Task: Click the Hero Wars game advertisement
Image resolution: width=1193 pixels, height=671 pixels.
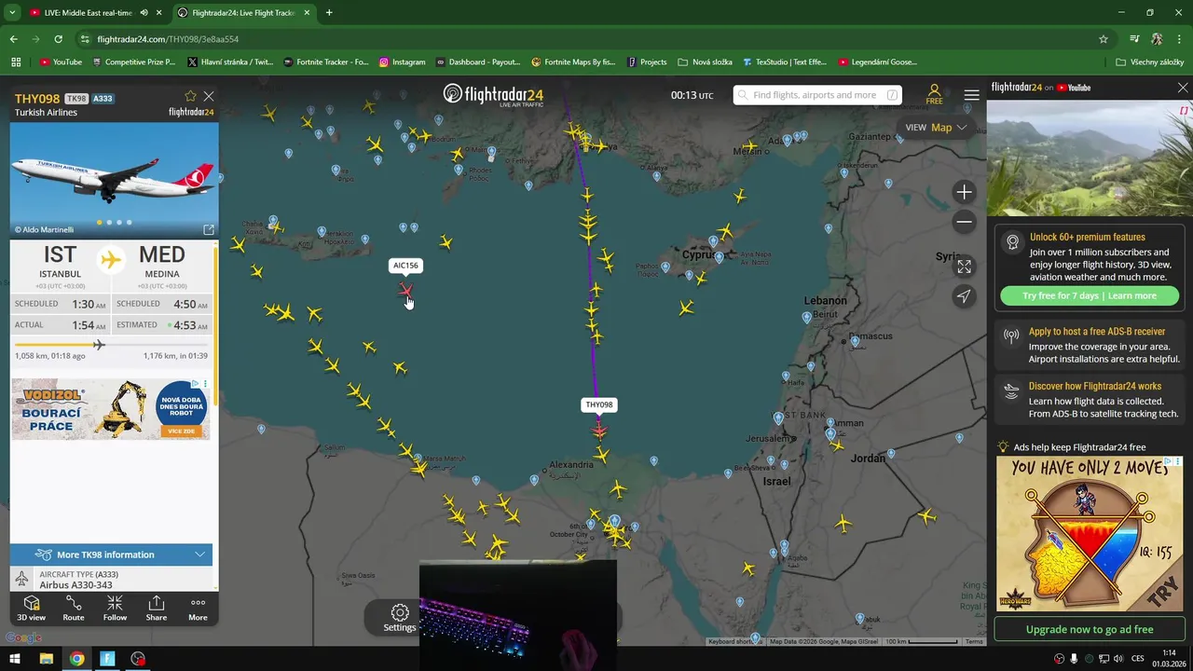Action: click(1089, 534)
